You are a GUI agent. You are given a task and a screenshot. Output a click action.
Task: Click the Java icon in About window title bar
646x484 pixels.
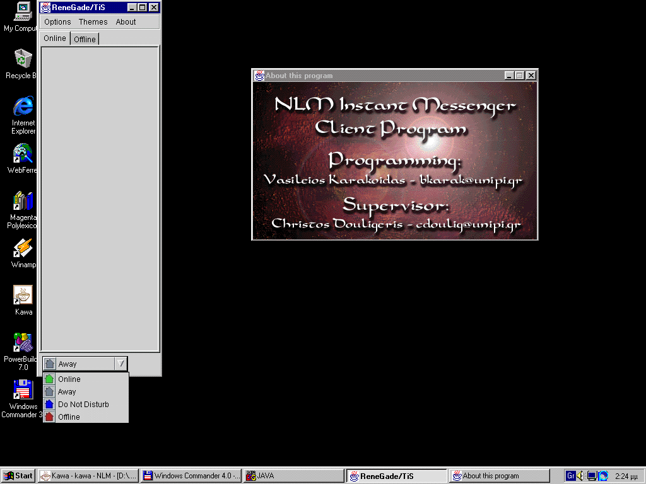pyautogui.click(x=259, y=76)
